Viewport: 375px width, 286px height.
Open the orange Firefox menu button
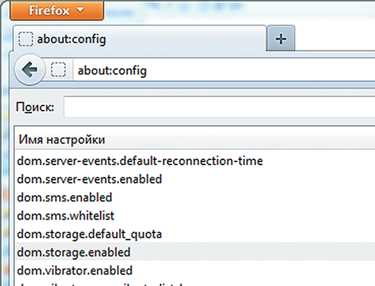click(57, 10)
